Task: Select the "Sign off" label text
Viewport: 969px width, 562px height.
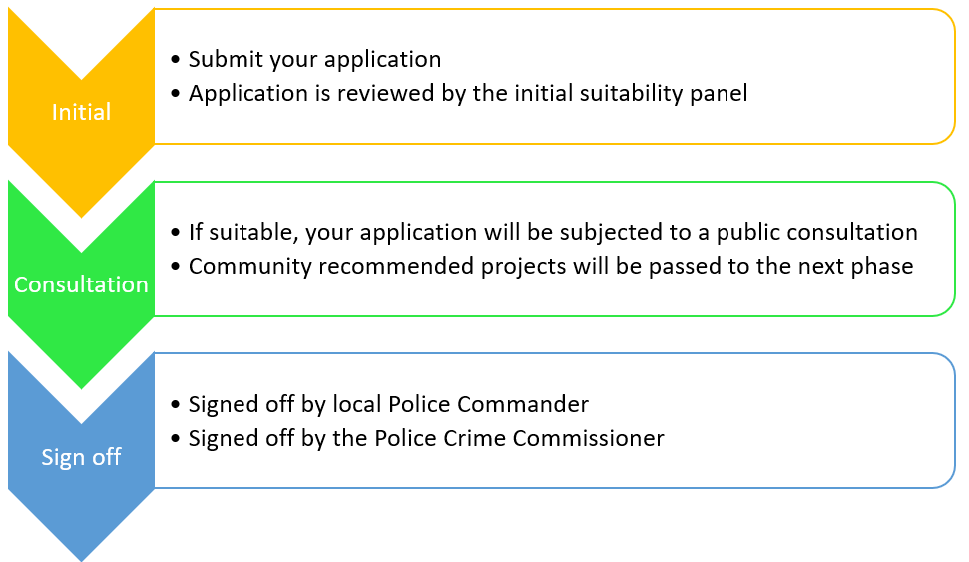Action: click(81, 458)
